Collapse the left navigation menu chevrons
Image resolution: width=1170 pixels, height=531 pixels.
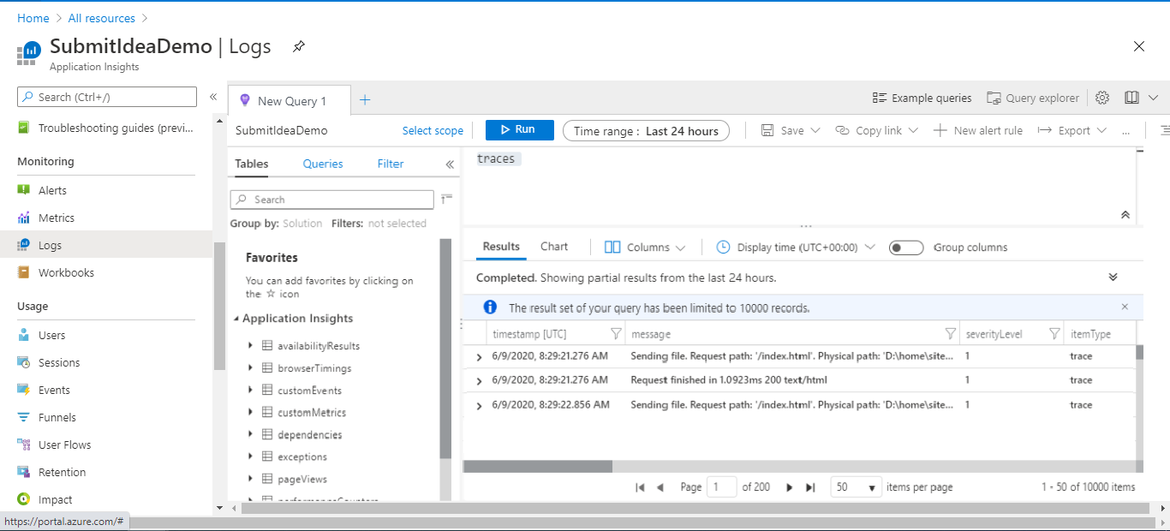coord(213,97)
